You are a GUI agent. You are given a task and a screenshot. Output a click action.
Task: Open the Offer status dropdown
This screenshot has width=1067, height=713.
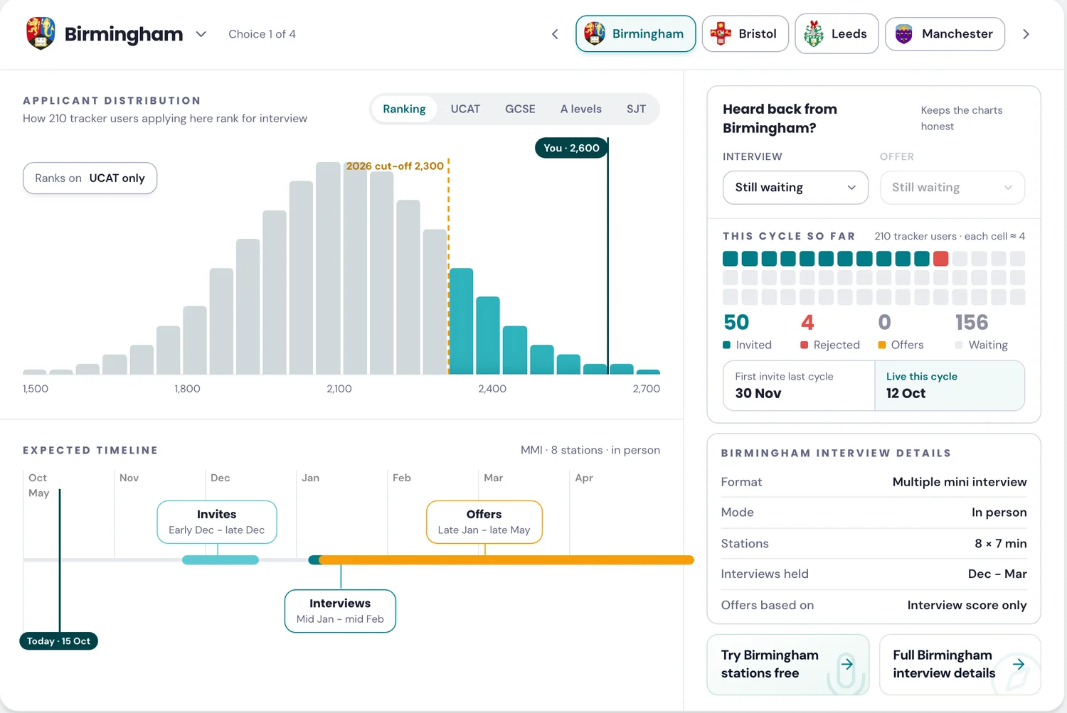(952, 188)
